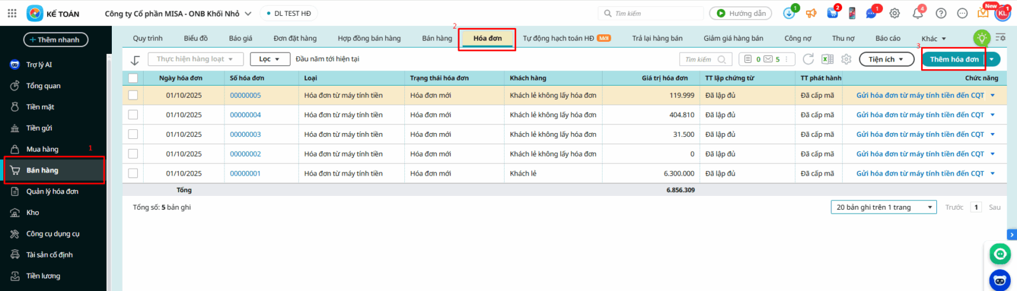1017x291 pixels.
Task: Click the megaphone announcements icon
Action: [x=811, y=13]
